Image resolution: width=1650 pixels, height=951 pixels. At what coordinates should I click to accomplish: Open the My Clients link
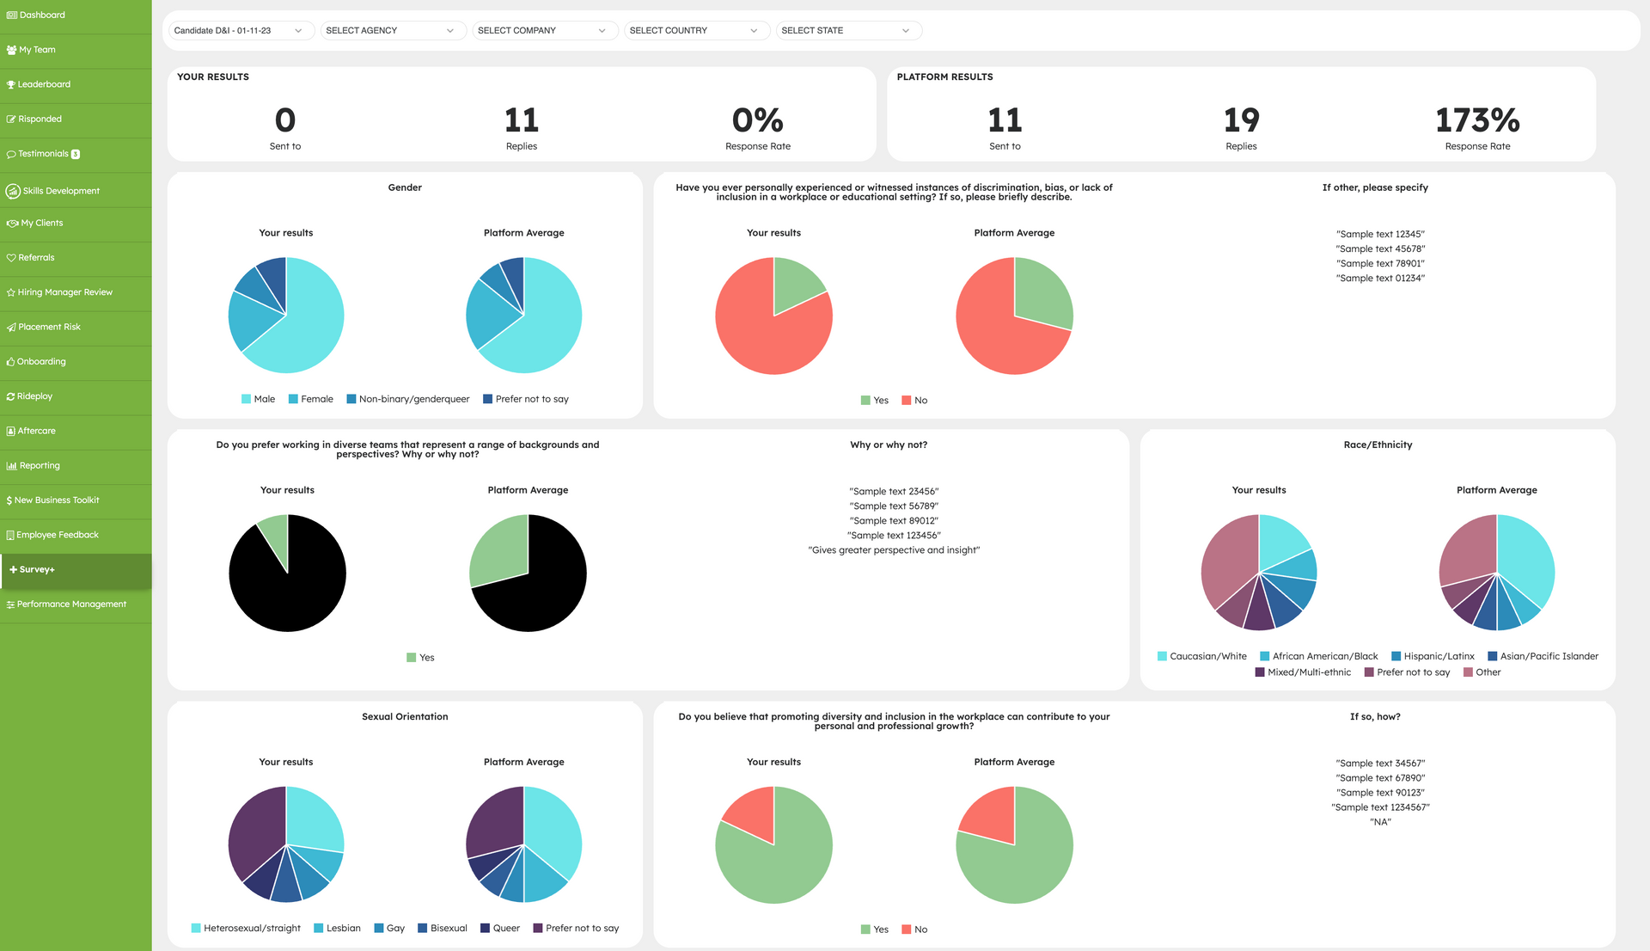pos(76,224)
